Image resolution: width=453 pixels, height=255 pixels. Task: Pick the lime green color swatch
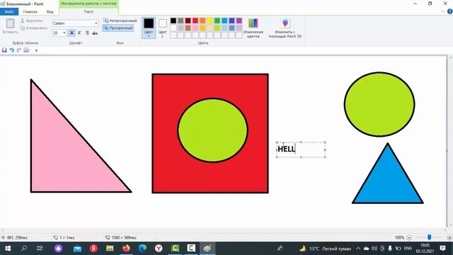coord(217,28)
